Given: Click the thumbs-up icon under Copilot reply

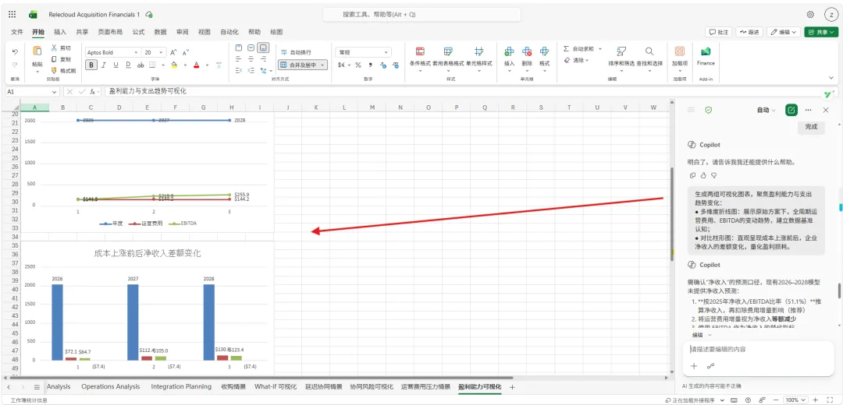Looking at the screenshot, I should 703,175.
